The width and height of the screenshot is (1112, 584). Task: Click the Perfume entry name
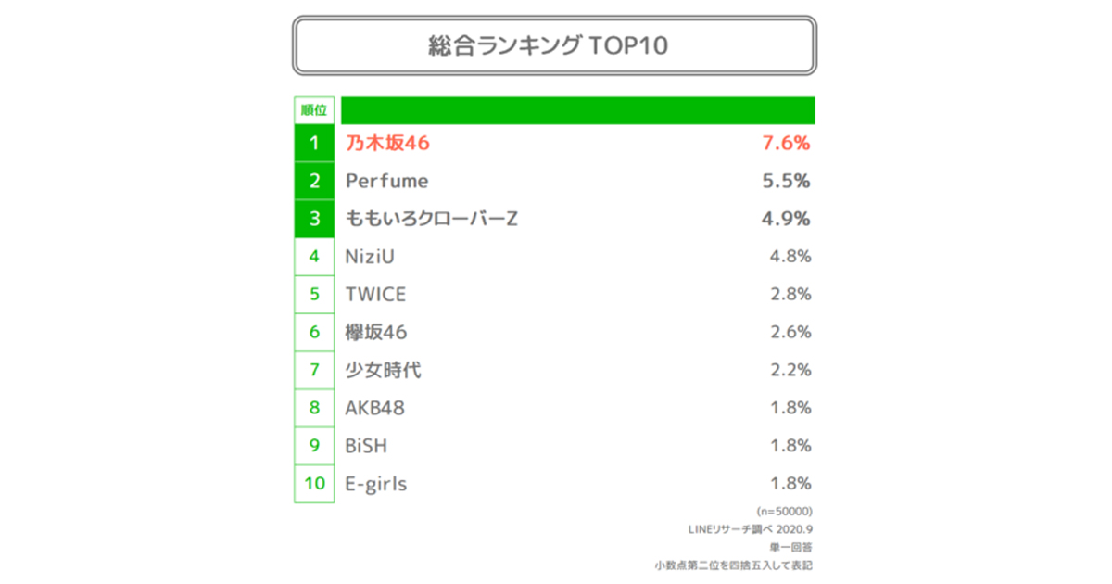[386, 181]
